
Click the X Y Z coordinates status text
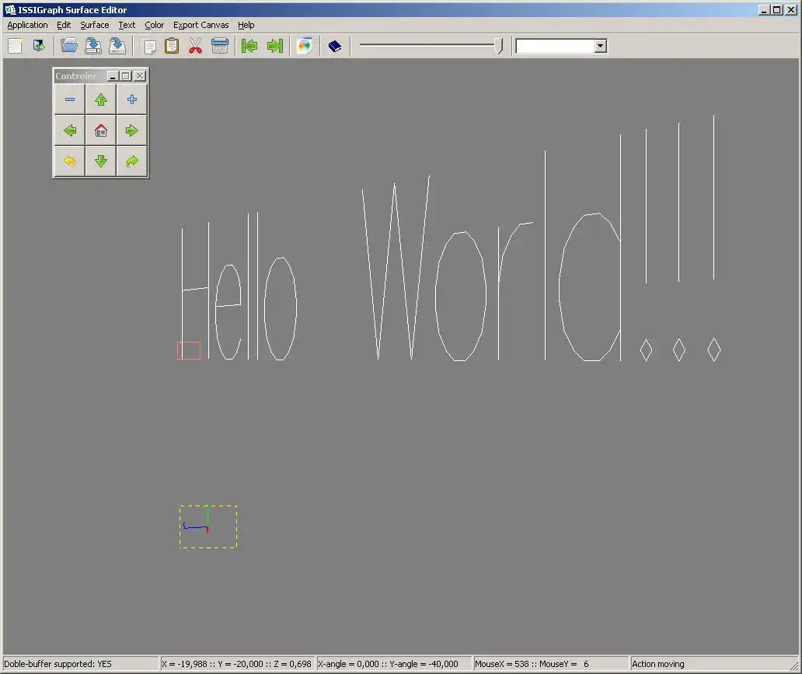tap(236, 664)
